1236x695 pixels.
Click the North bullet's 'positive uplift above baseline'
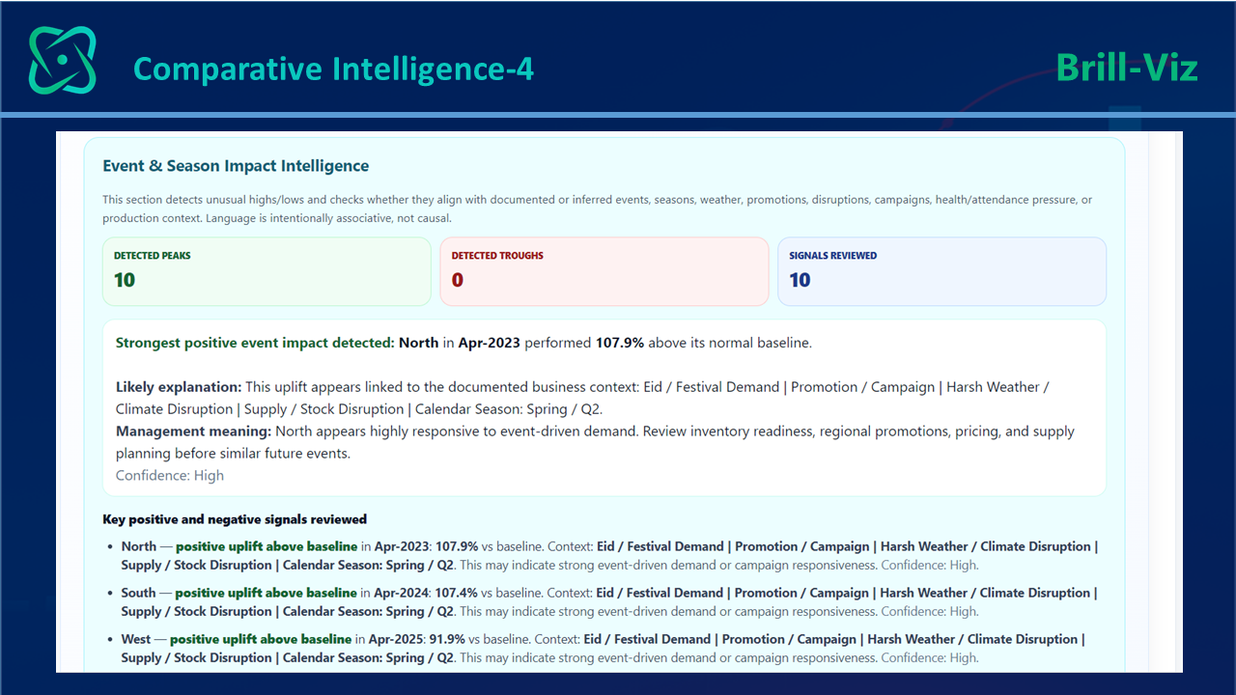(x=267, y=546)
